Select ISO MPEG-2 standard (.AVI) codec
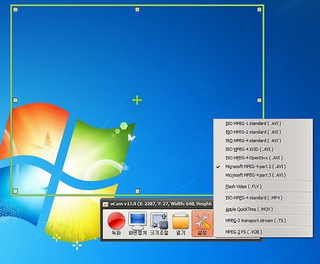 [x=263, y=132]
